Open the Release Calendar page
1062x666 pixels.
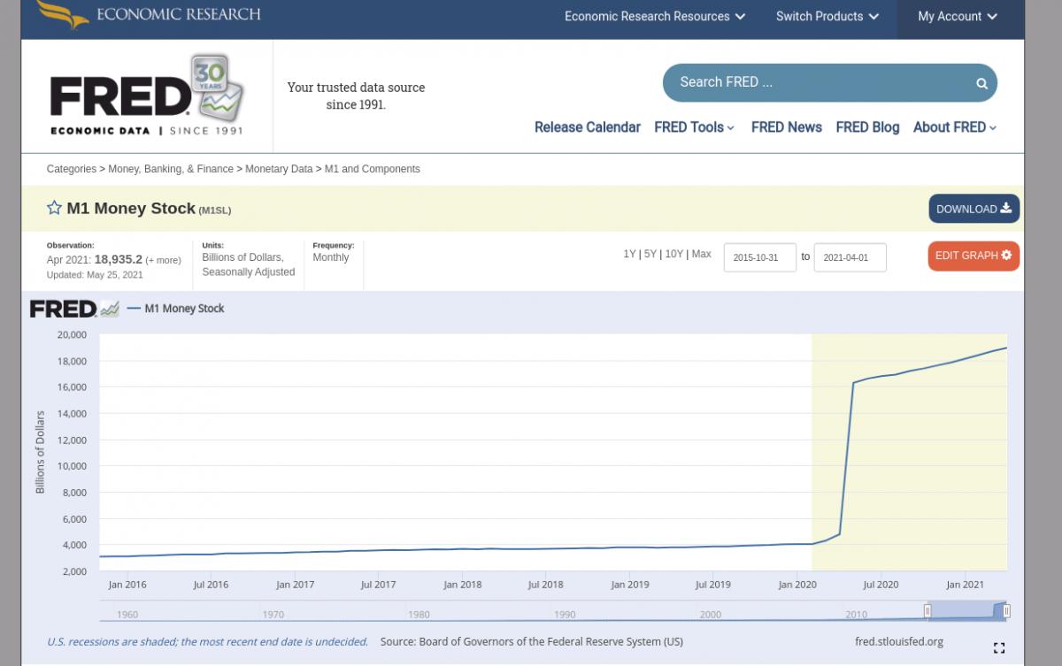point(587,127)
